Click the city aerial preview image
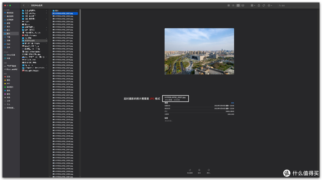The height and width of the screenshot is (180, 322). 199,51
